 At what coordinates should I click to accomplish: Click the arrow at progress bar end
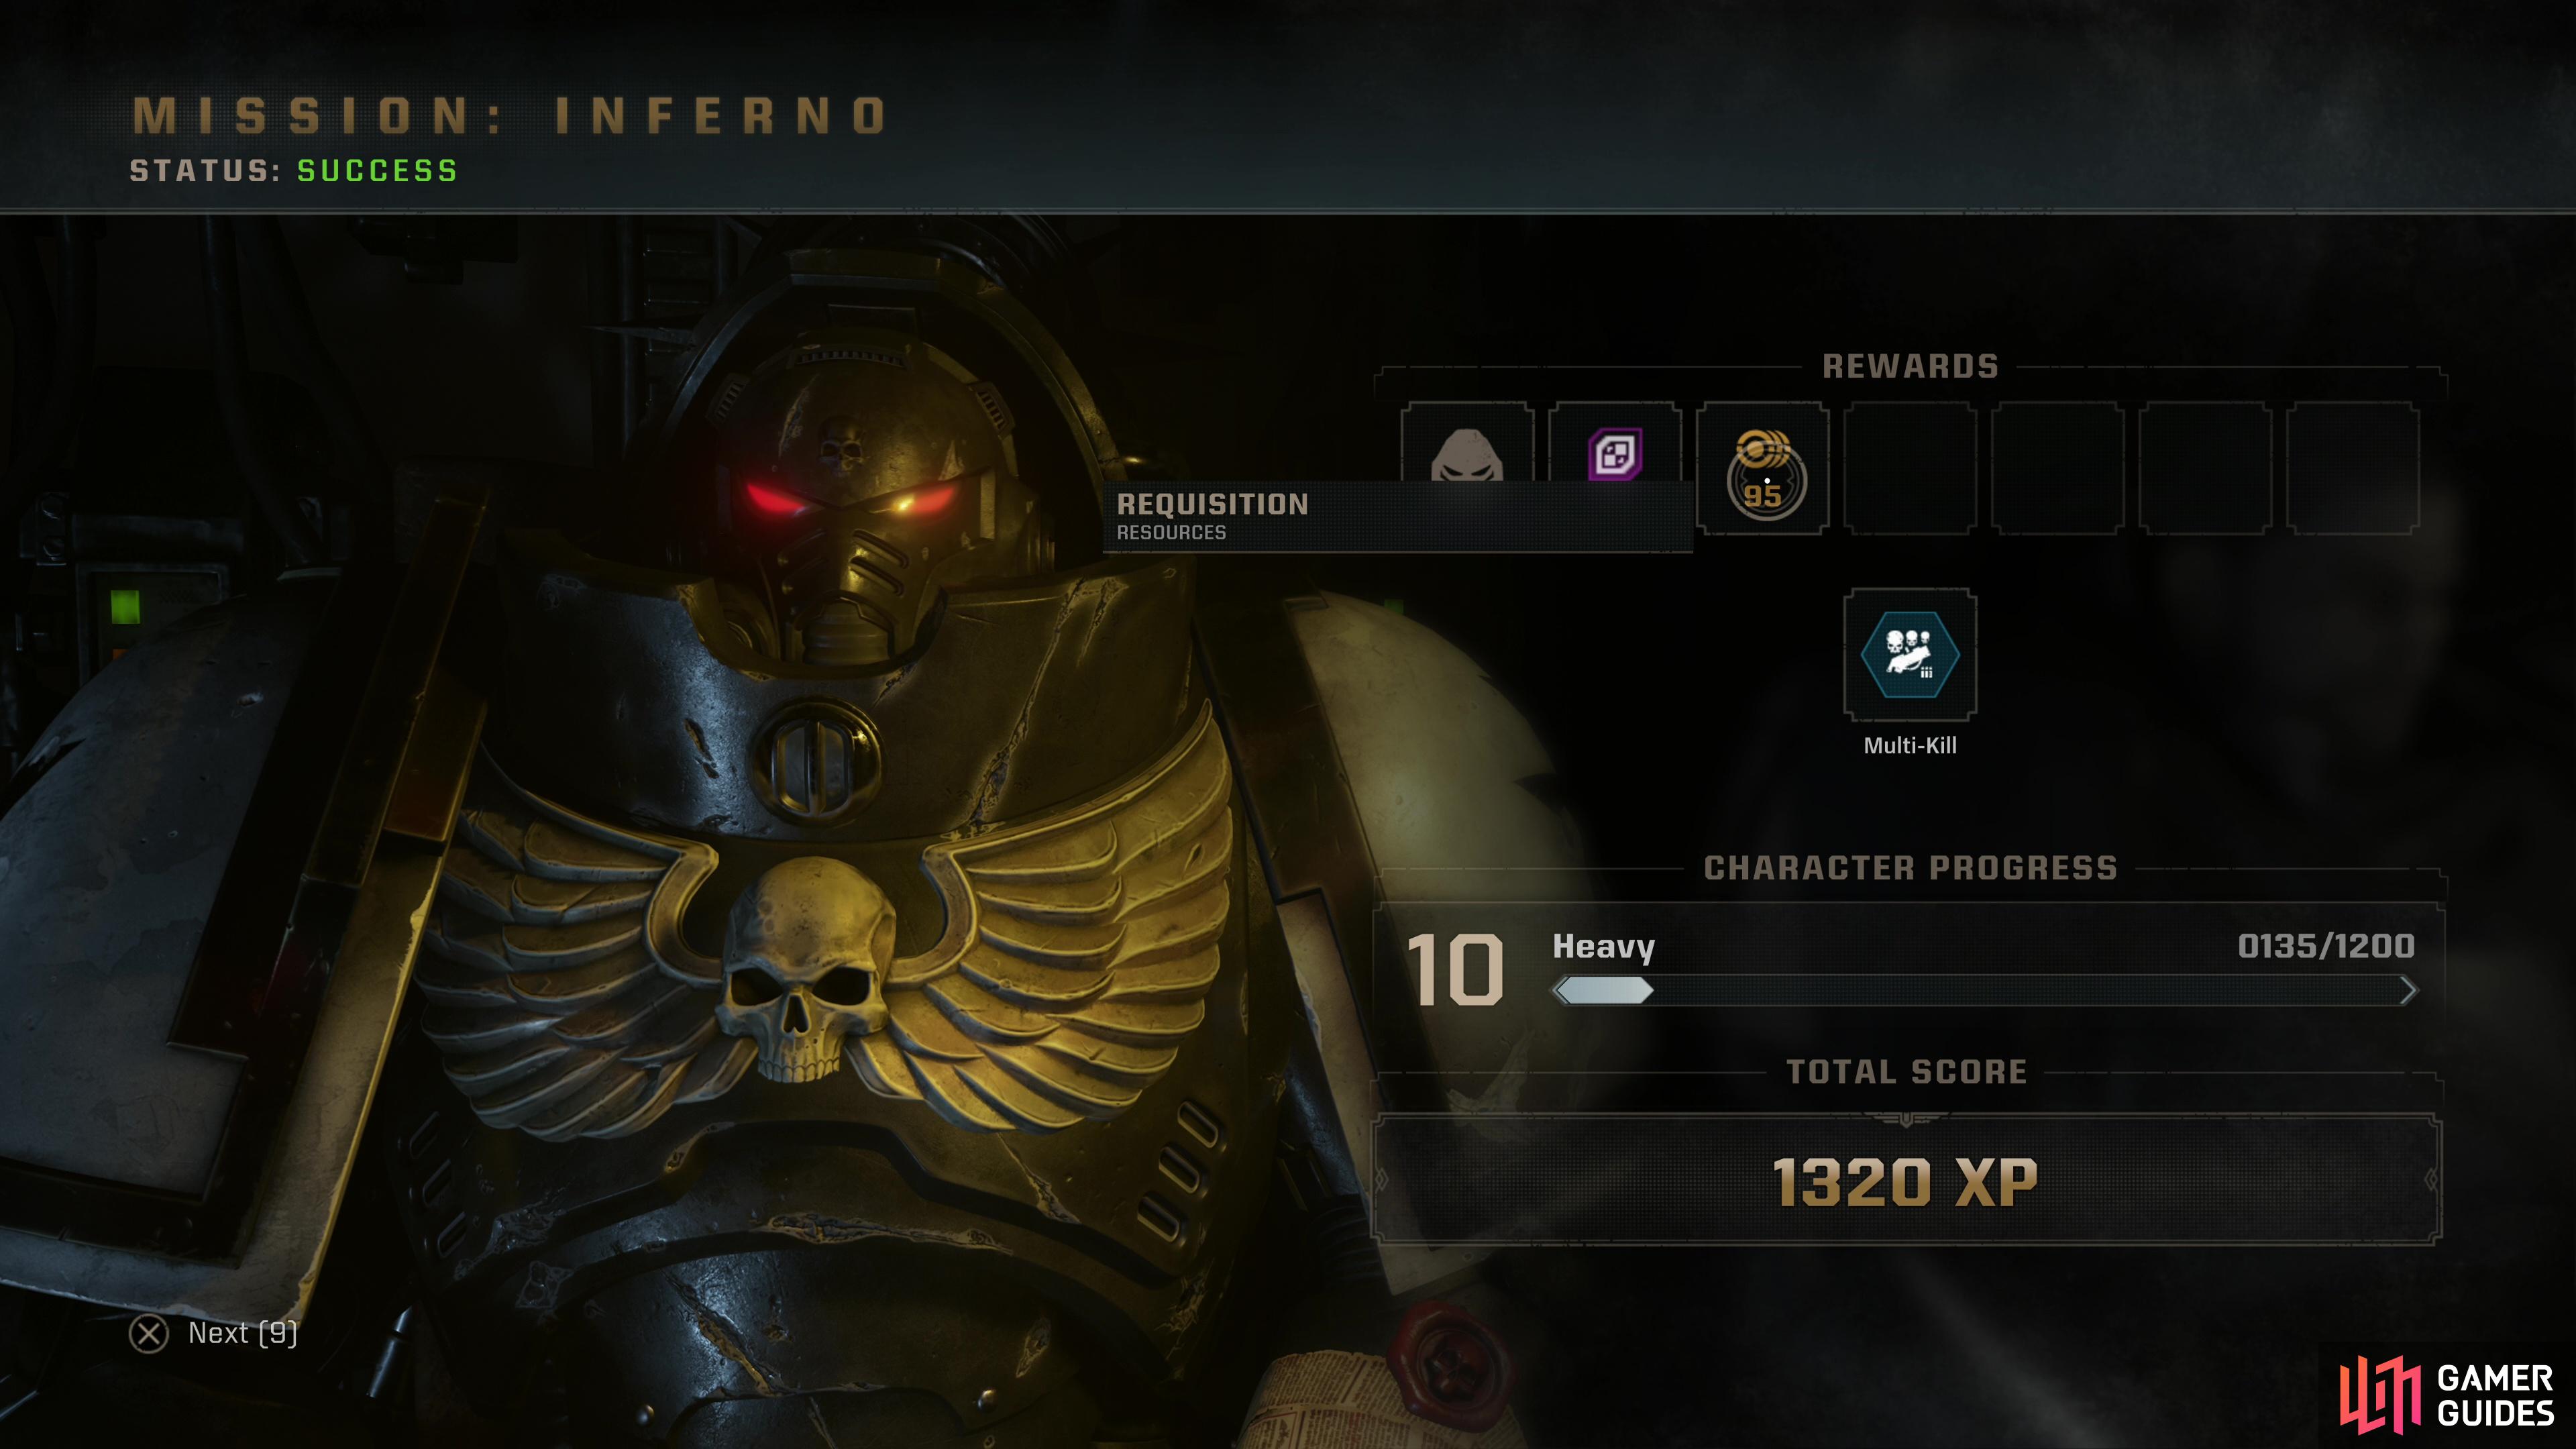2408,991
